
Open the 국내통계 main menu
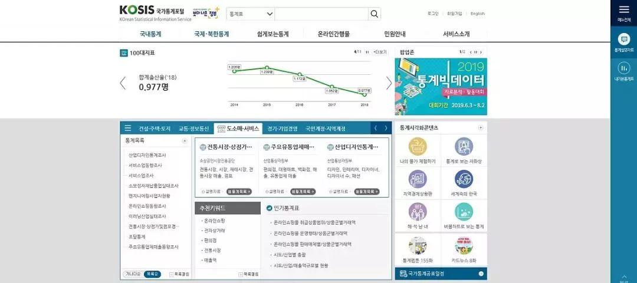[150, 34]
